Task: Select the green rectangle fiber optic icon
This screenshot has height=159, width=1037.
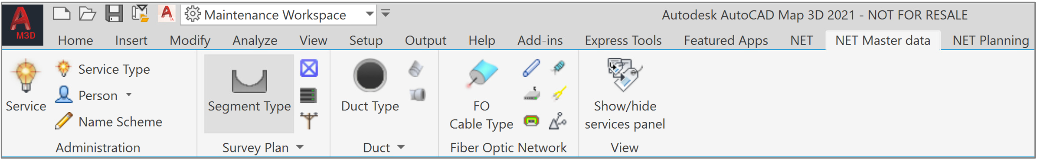Action: pos(532,121)
